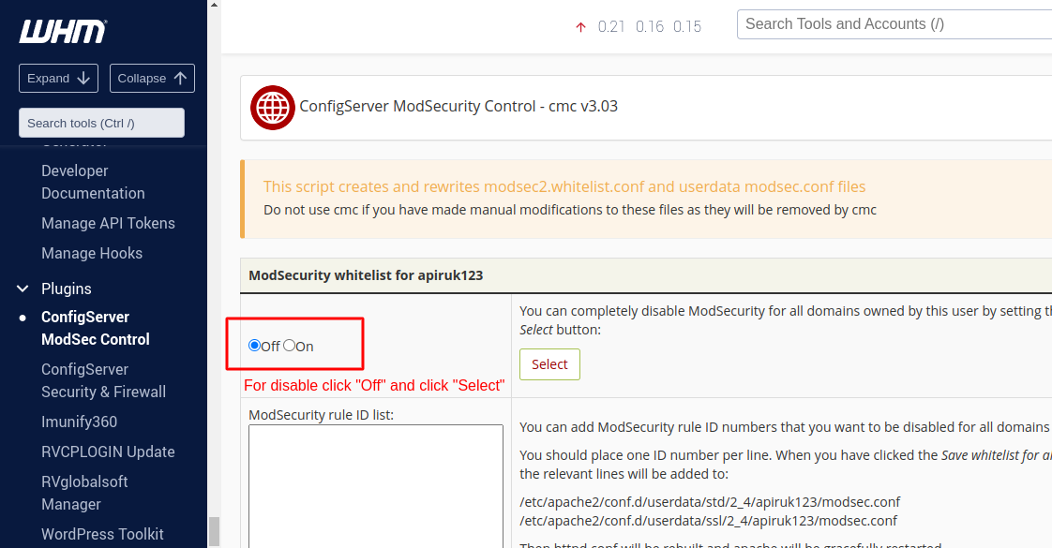Image resolution: width=1052 pixels, height=548 pixels.
Task: Collapse all sidebar menus with Collapse button
Action: pyautogui.click(x=152, y=79)
